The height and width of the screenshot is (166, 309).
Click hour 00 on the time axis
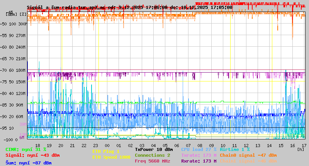click(x=107, y=145)
